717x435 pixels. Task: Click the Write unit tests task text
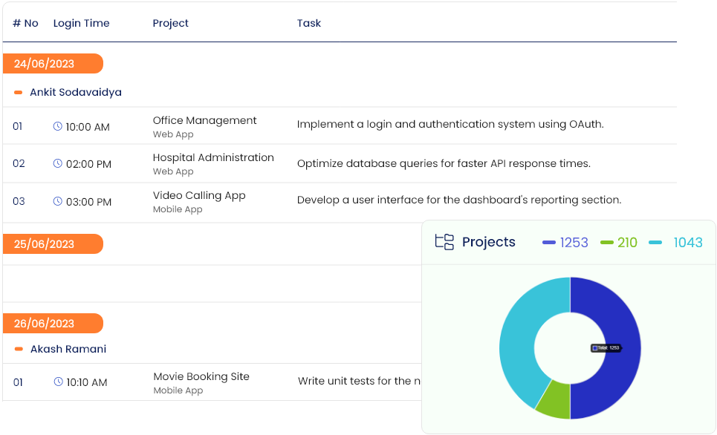[360, 381]
